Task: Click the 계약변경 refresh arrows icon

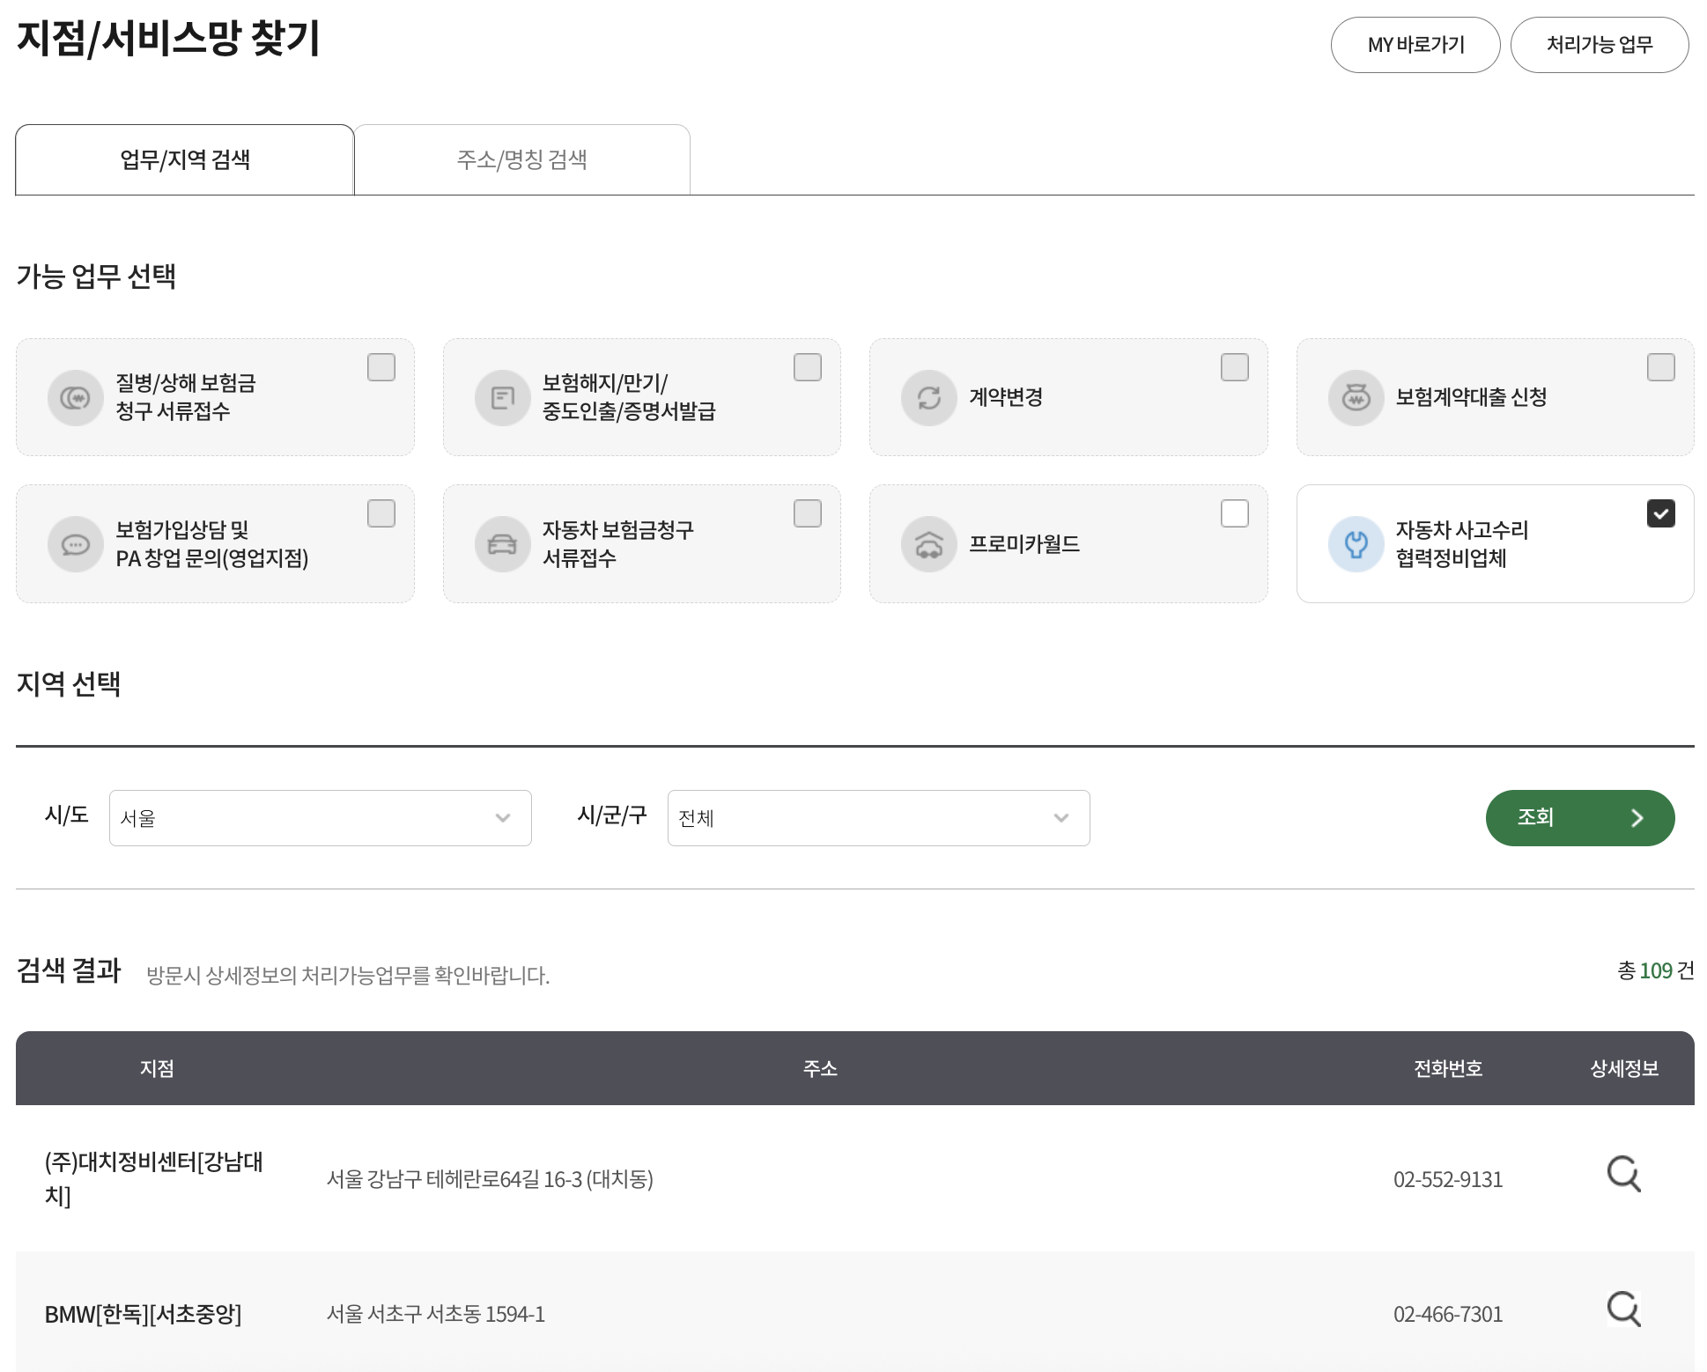Action: (x=928, y=398)
